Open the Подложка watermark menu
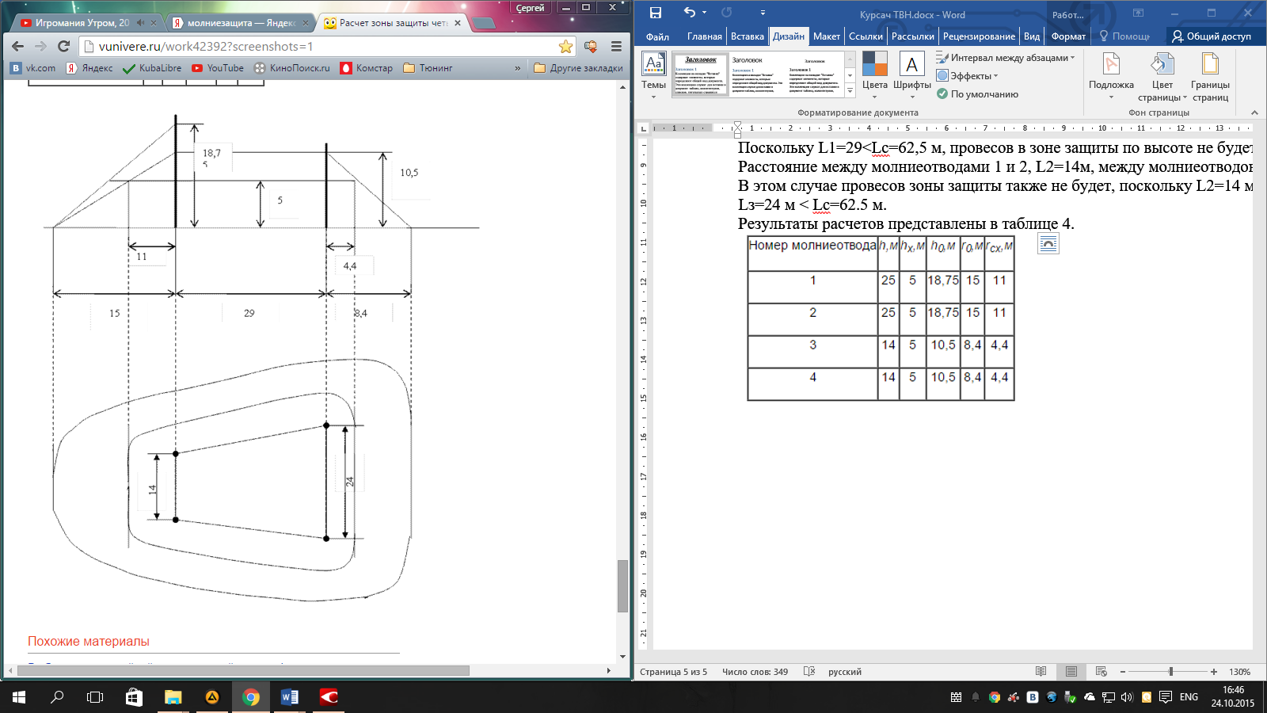Screen dimensions: 1267x713 point(1111,76)
